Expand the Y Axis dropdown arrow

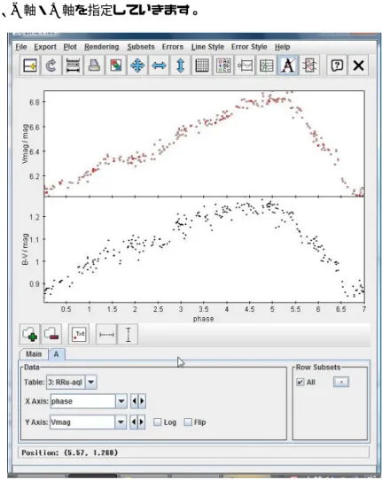[x=121, y=422]
